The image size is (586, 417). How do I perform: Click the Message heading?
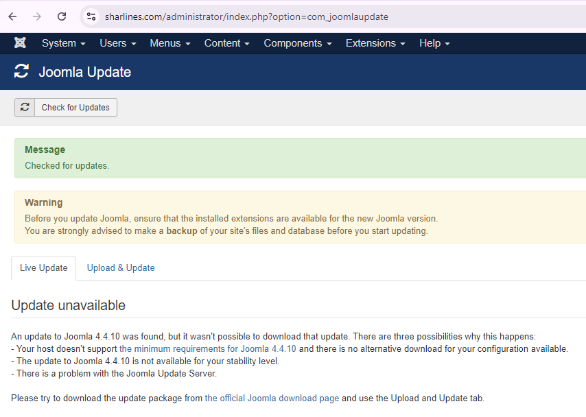coord(45,150)
